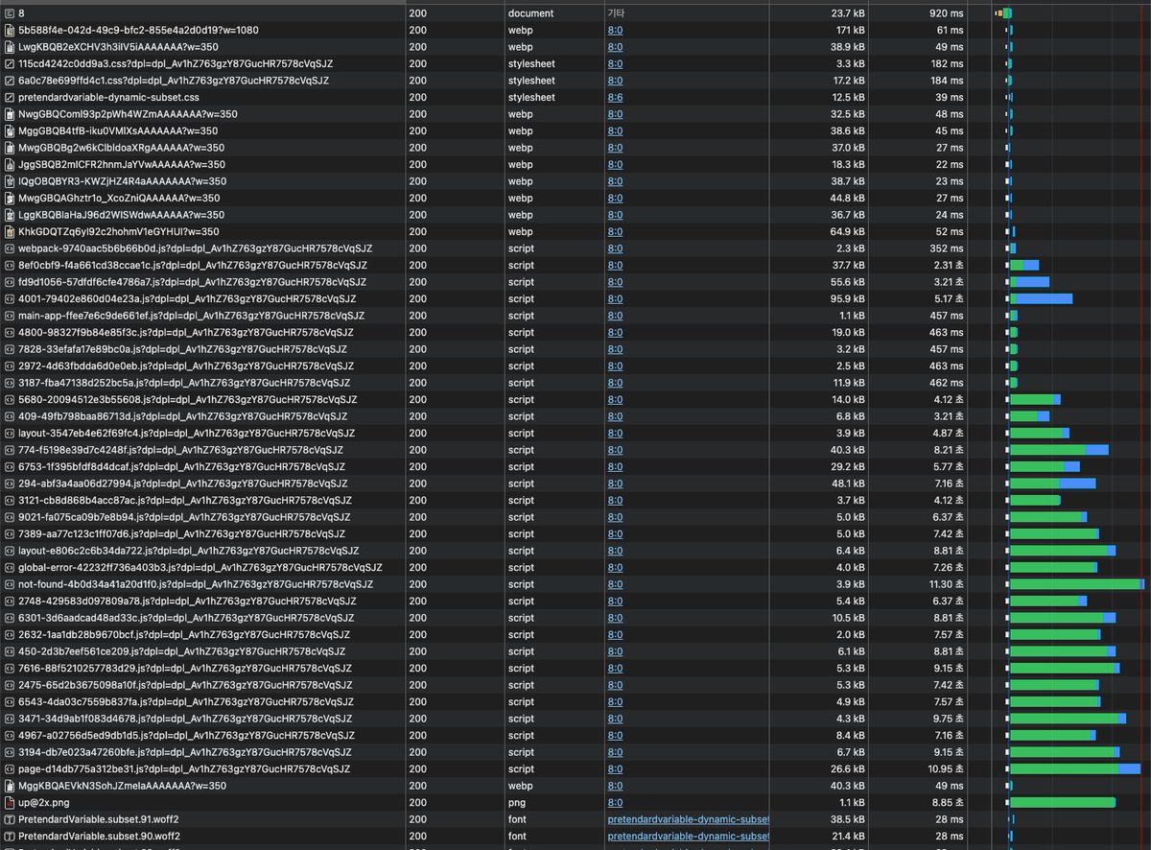Click the 95.9 kB size cell

(x=849, y=298)
